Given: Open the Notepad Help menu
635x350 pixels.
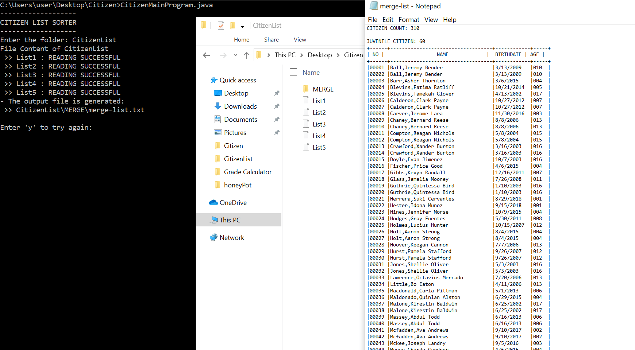Looking at the screenshot, I should pos(450,20).
